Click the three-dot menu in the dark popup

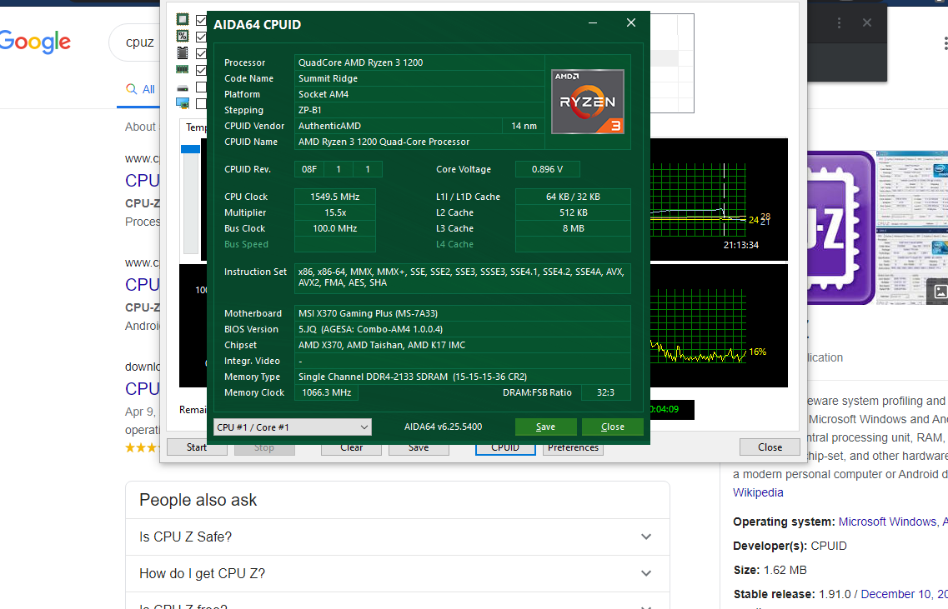839,23
